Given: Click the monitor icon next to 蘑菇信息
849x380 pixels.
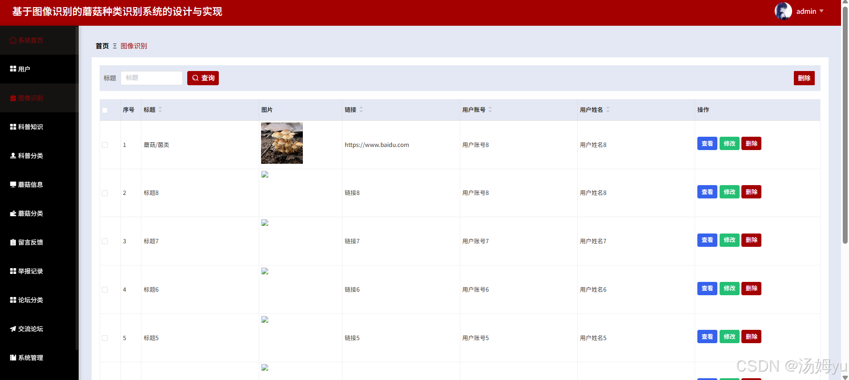Looking at the screenshot, I should coord(13,185).
